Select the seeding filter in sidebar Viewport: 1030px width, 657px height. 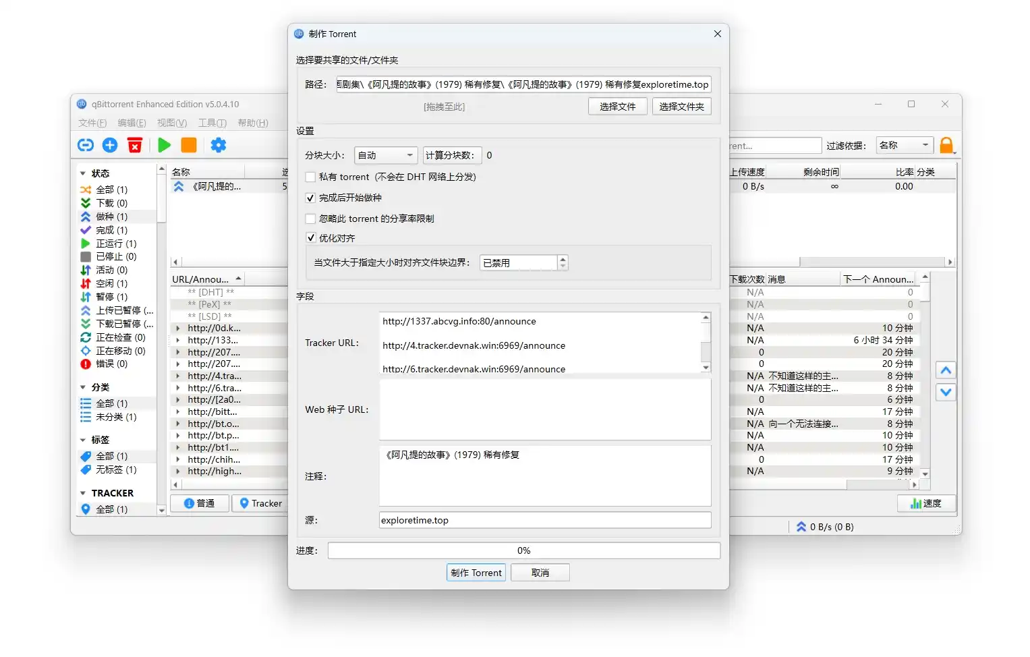click(111, 217)
